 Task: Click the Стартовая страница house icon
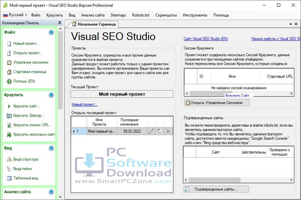coord(9,72)
